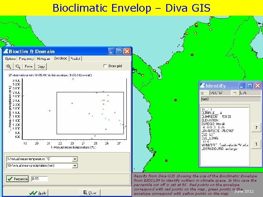Select the ELEVATION row in Identify list
The image size is (263, 197).
210,120
